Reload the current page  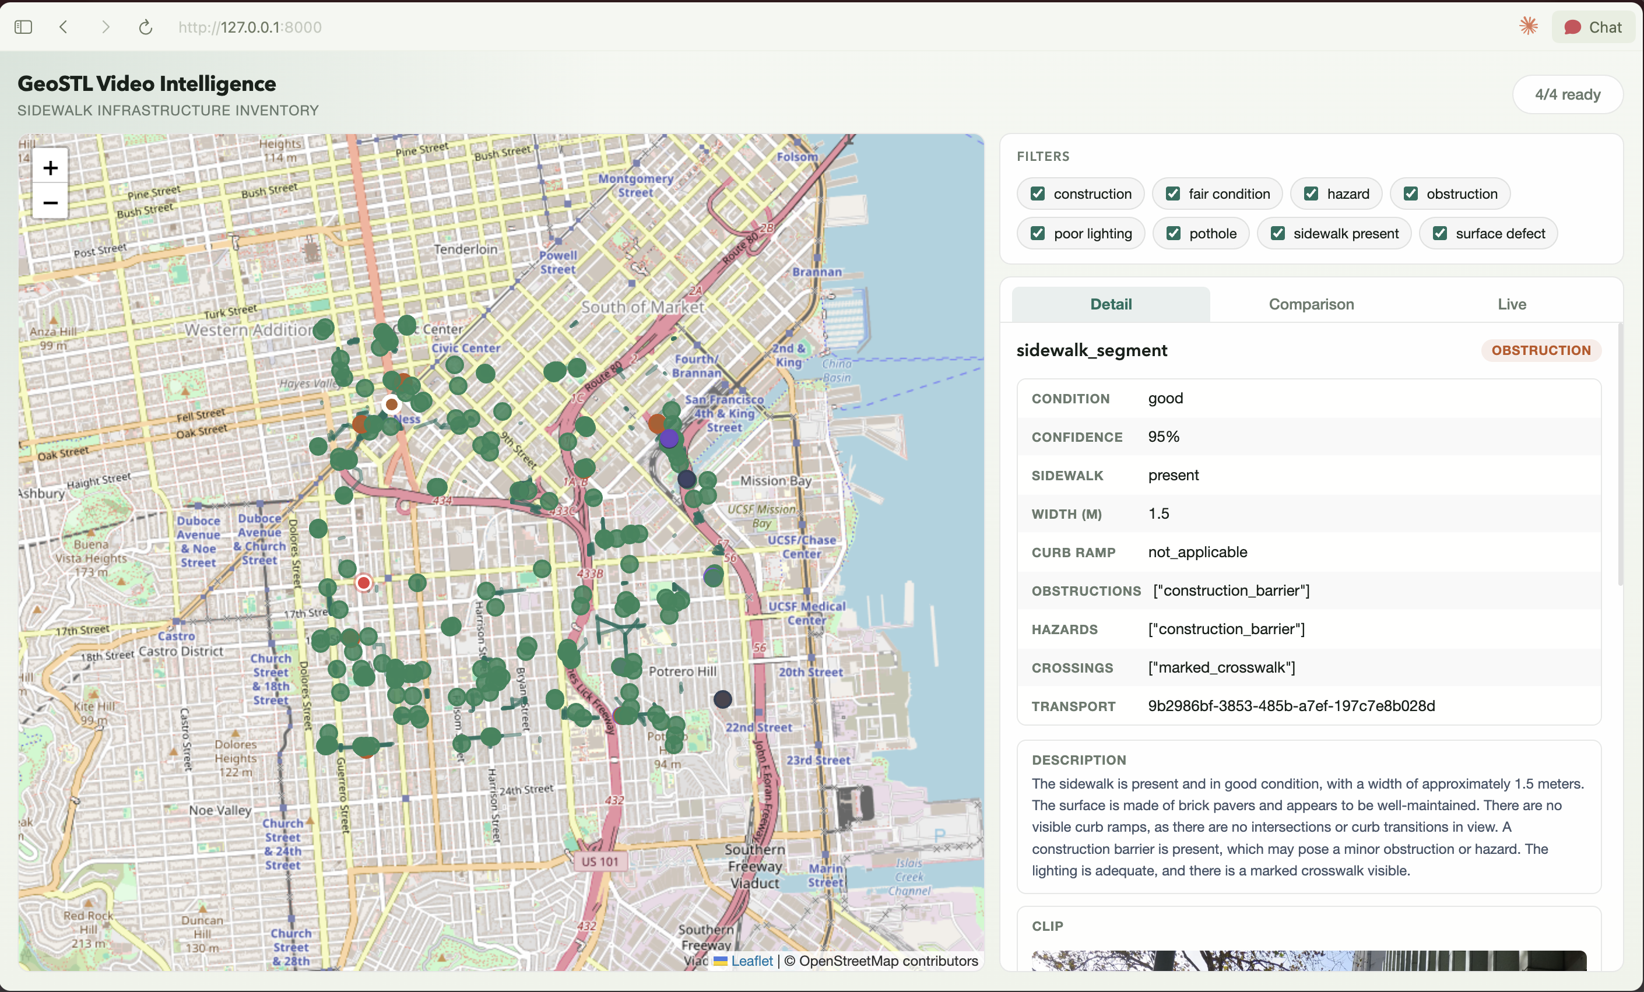click(x=145, y=27)
